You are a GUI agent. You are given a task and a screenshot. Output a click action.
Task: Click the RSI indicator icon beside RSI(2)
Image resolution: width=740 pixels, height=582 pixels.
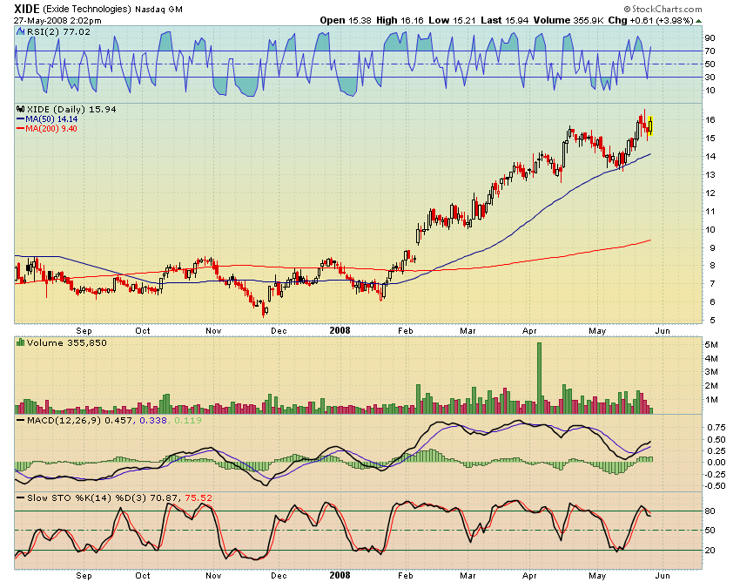[x=20, y=31]
